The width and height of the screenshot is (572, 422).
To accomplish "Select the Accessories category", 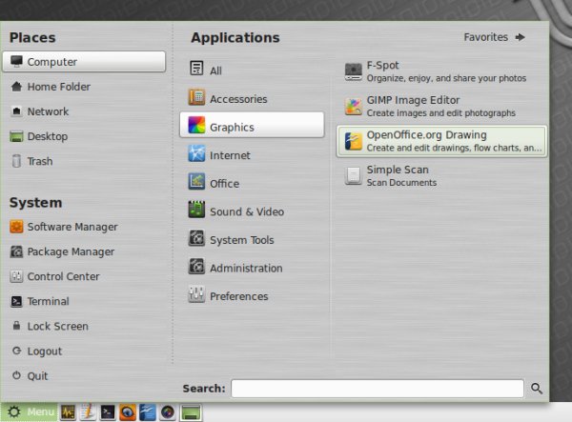I will (x=237, y=99).
